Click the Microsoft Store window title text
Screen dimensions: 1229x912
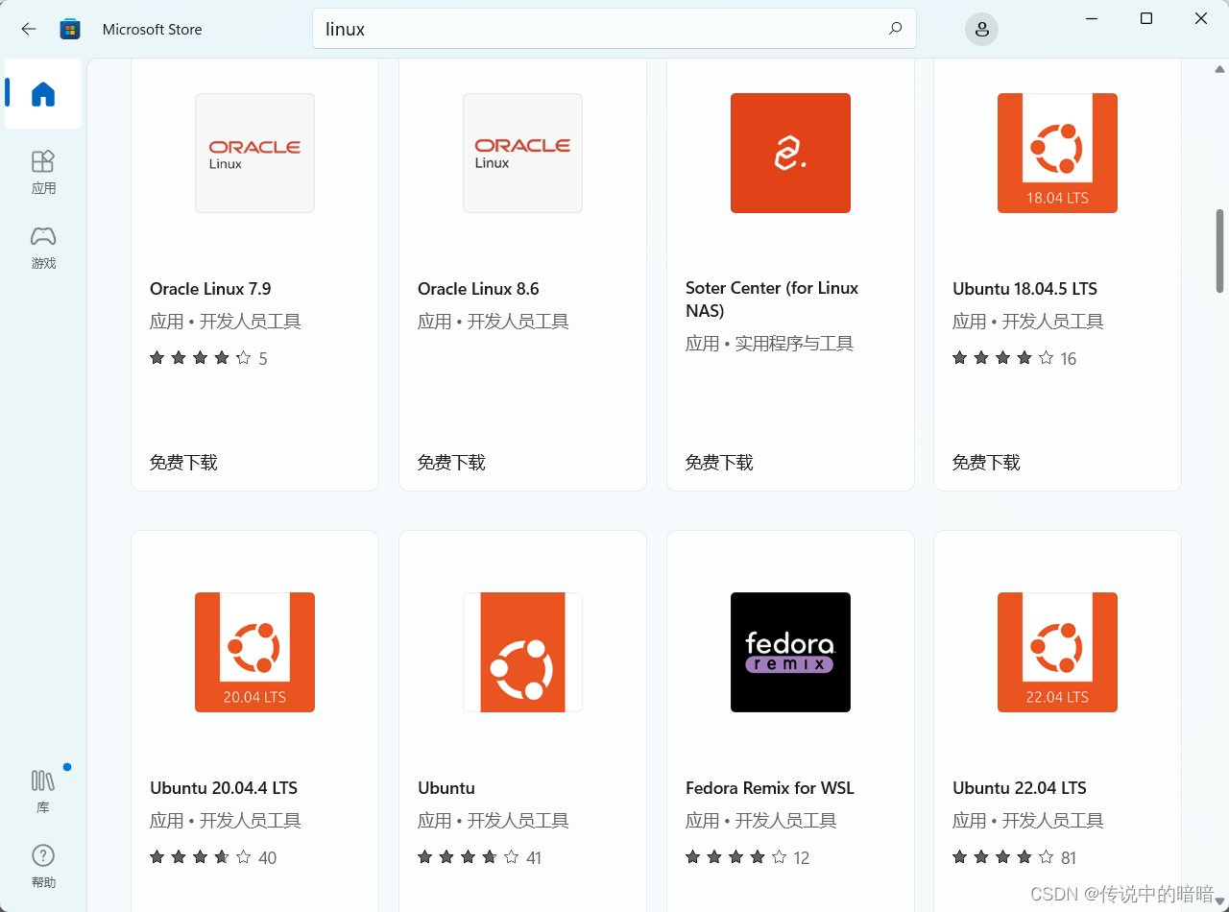coord(153,29)
